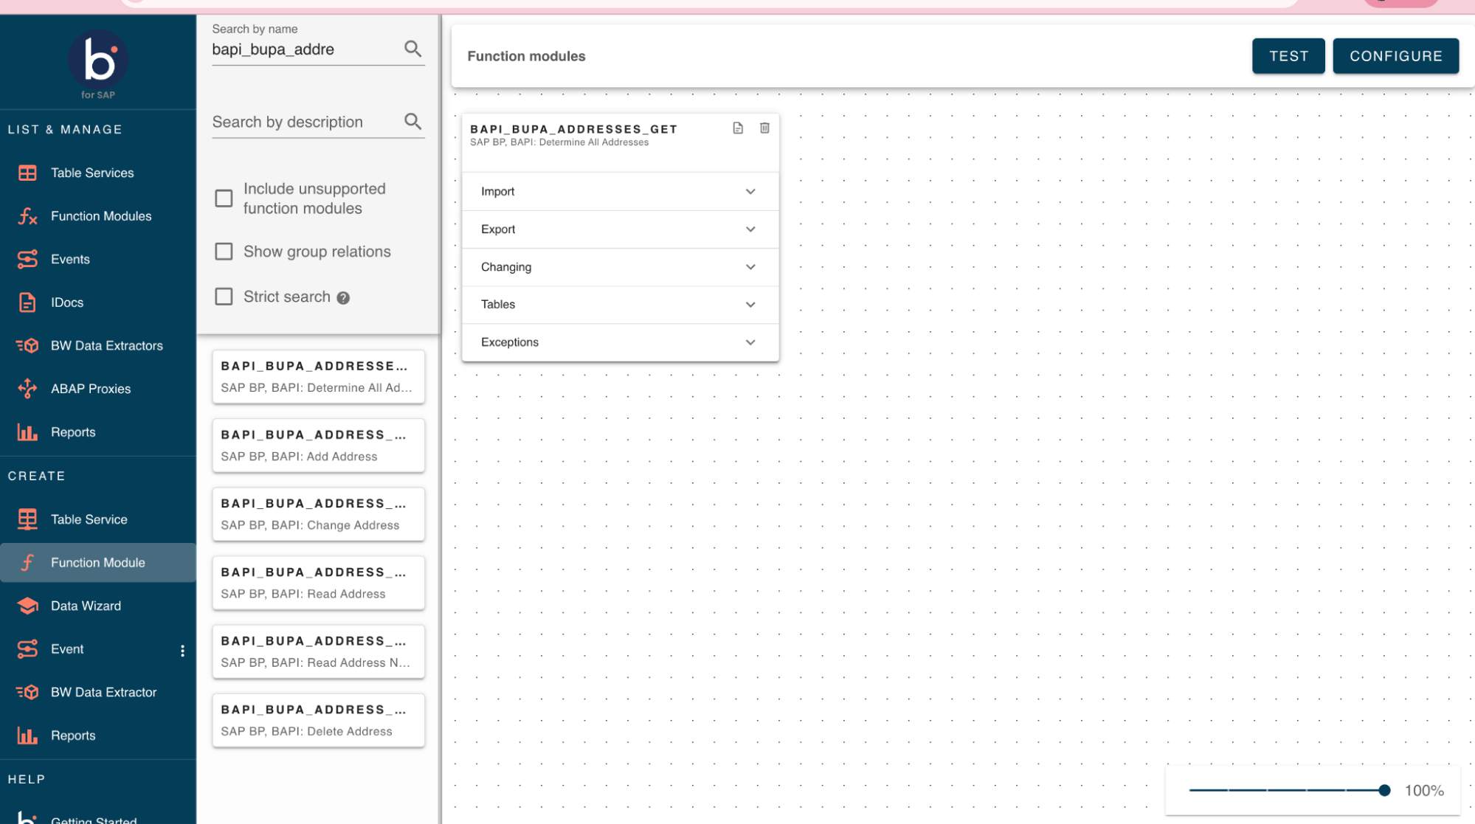
Task: Select ABAP Proxies menu label
Action: [x=91, y=389]
